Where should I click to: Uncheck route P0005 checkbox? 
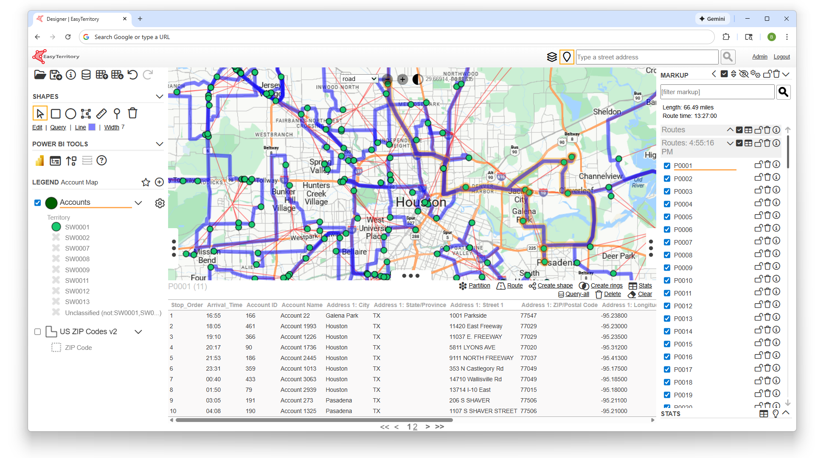[667, 217]
